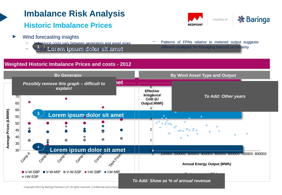Viewport: 282px width, 195px height.
Task: Click the Comp C axis label
Action: 62,157
